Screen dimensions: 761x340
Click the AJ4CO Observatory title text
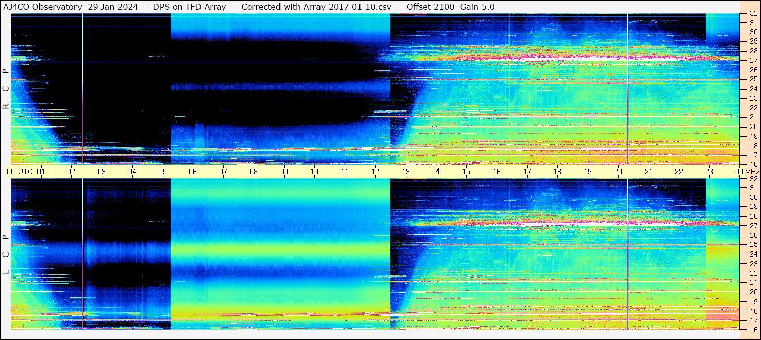[43, 7]
